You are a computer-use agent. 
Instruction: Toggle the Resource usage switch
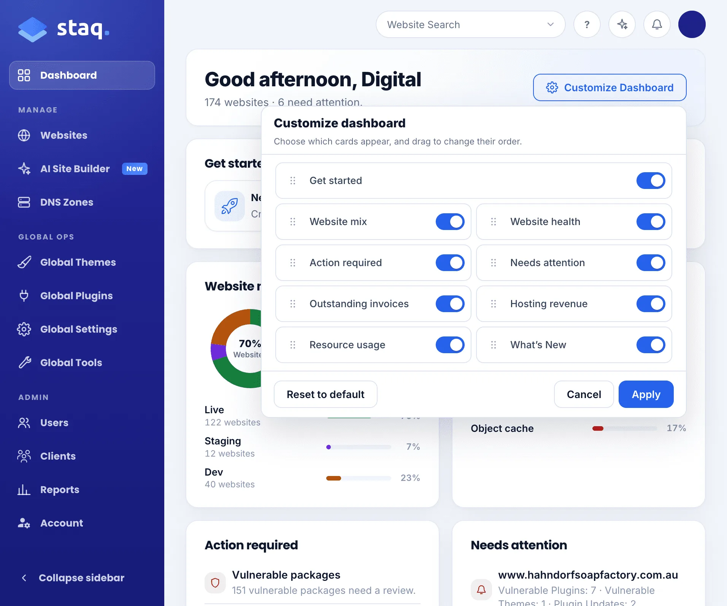tap(450, 345)
